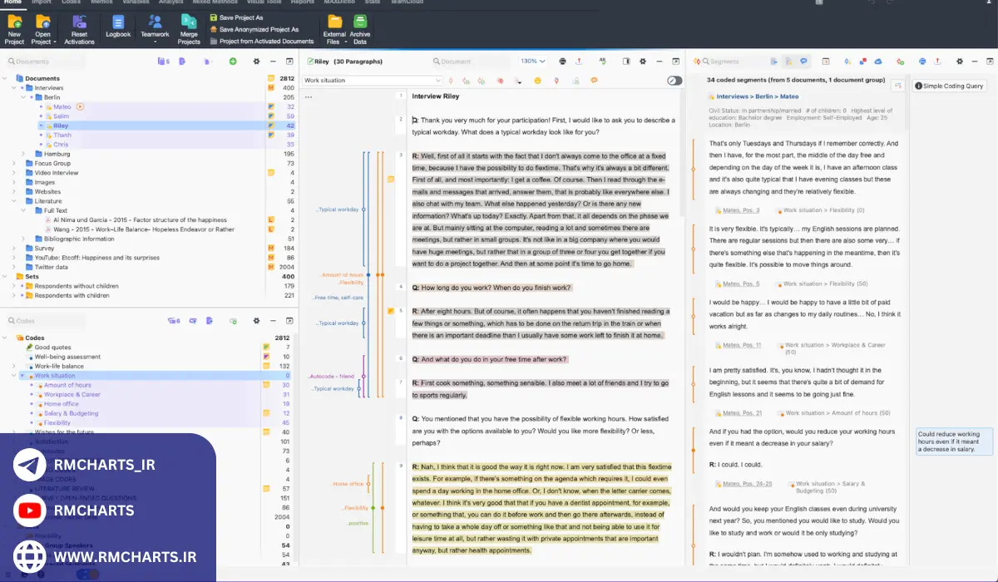Click green plus import documents icon
Viewport: 998px width, 582px height.
click(233, 62)
